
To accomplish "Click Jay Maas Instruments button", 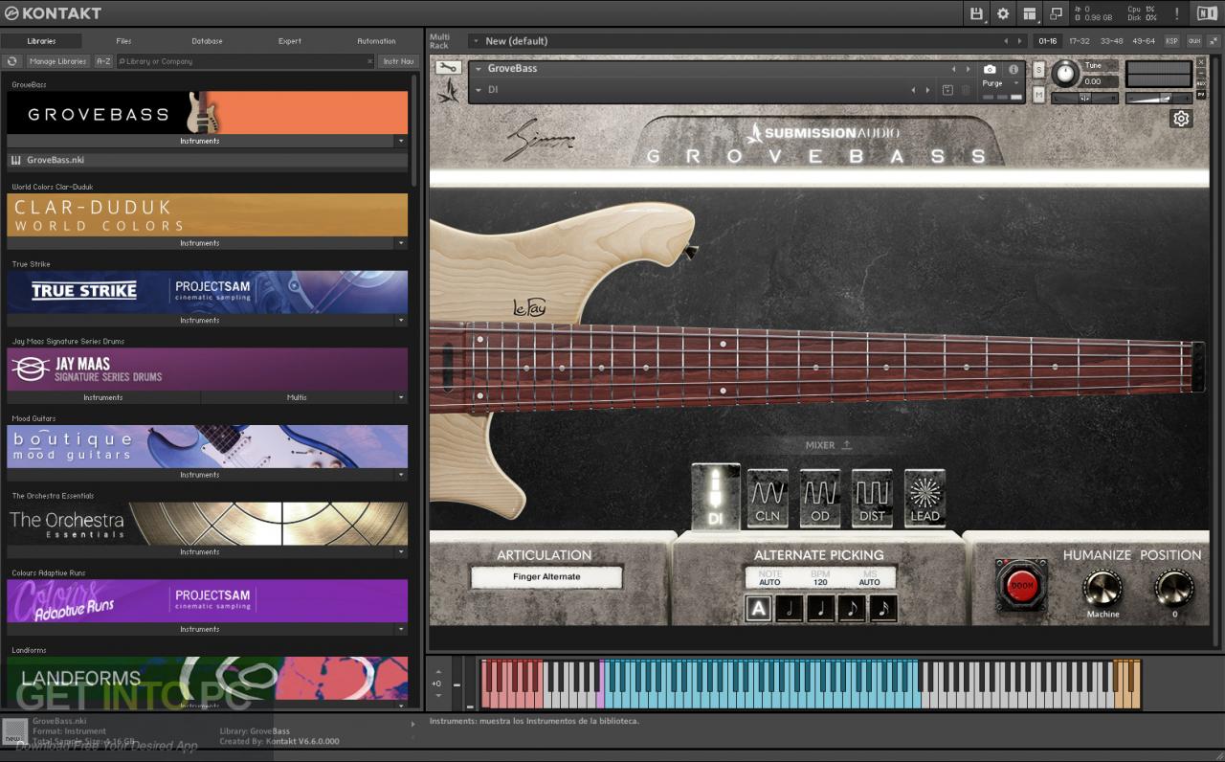I will [102, 397].
